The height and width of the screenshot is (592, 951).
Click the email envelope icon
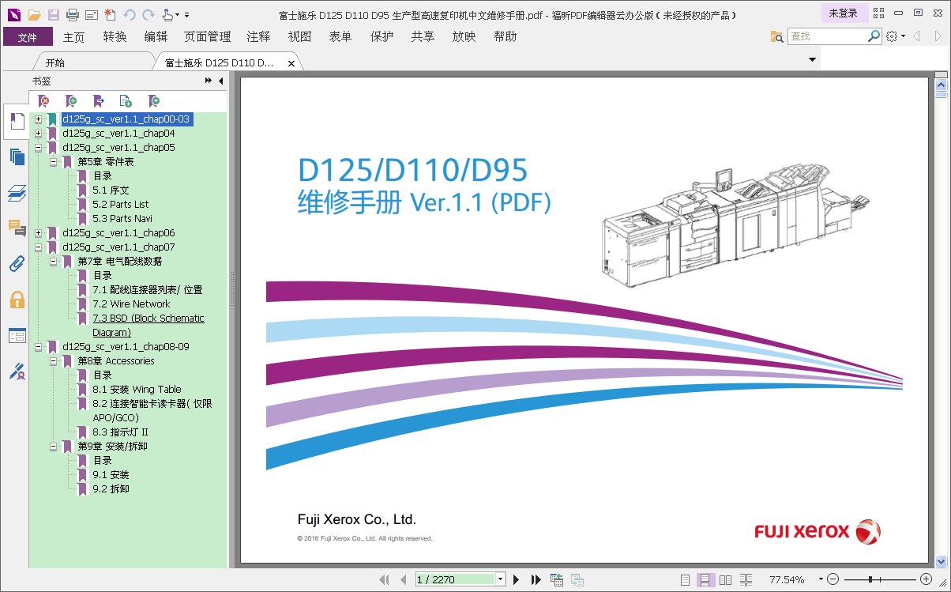92,14
